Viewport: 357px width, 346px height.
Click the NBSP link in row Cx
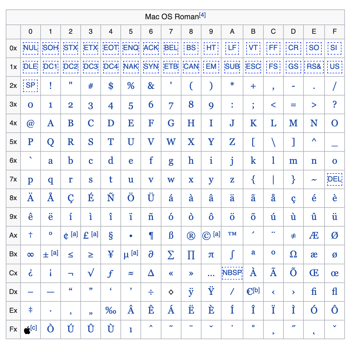coord(232,273)
